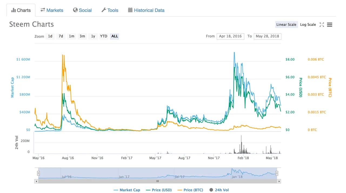This screenshot has width=346, height=193.
Task: Click the navigator scrollbar thumb grip
Action: point(158,181)
